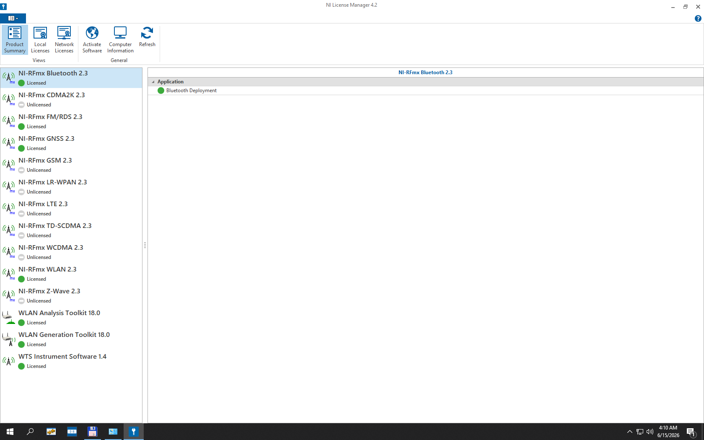Select NI-RFmx CDMA2K 2.3 product name
Viewport: 704px width, 440px height.
click(x=52, y=95)
